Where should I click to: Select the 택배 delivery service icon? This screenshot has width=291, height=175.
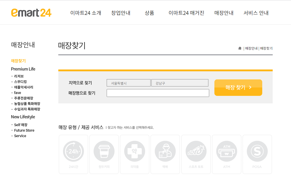point(165,154)
